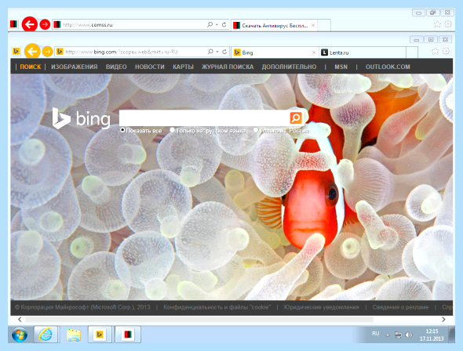Click the Bing icon left of the yellow back button
Screen dimensions: 463x351
coord(16,51)
